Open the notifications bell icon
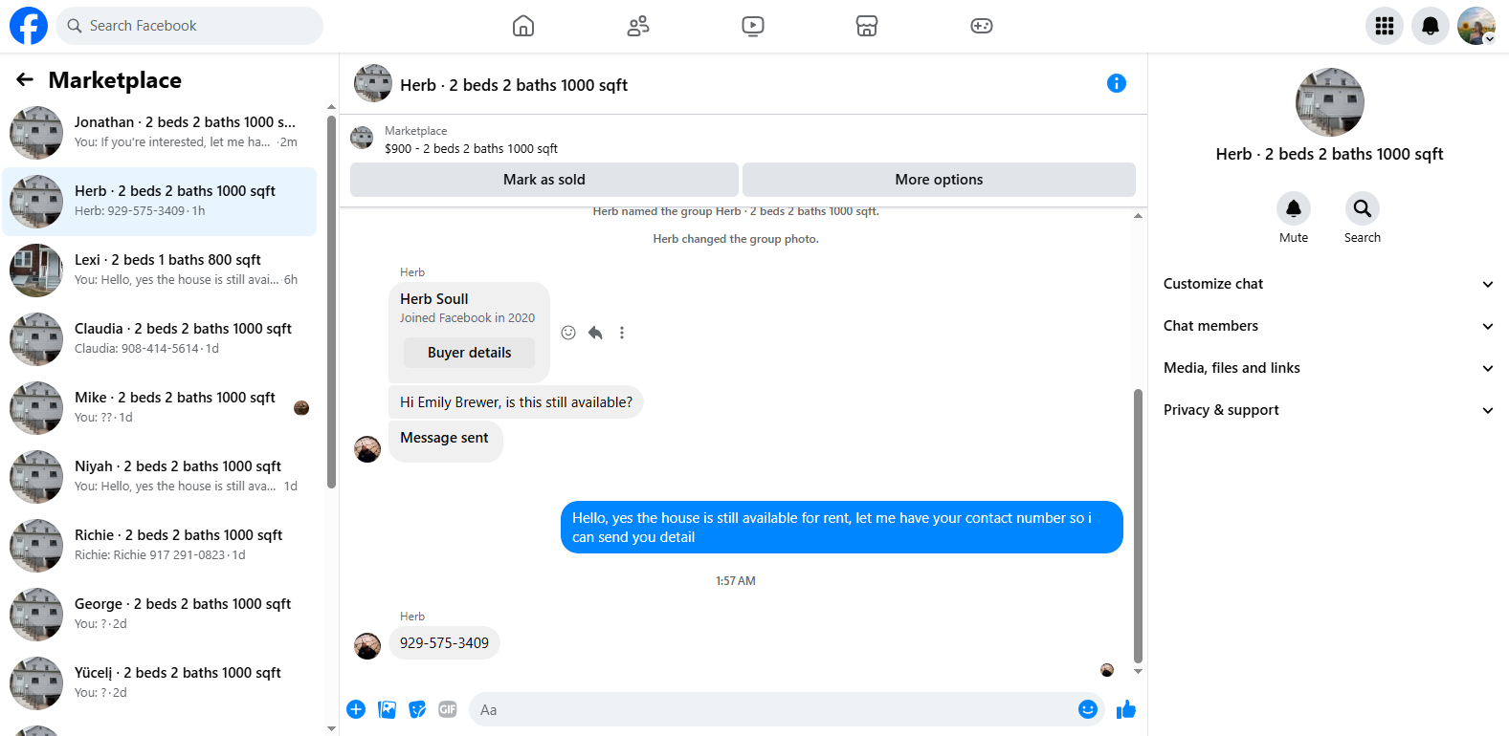Screen dimensions: 1509x736 1431,26
